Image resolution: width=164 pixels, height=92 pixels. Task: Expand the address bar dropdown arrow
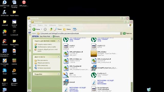[121, 33]
